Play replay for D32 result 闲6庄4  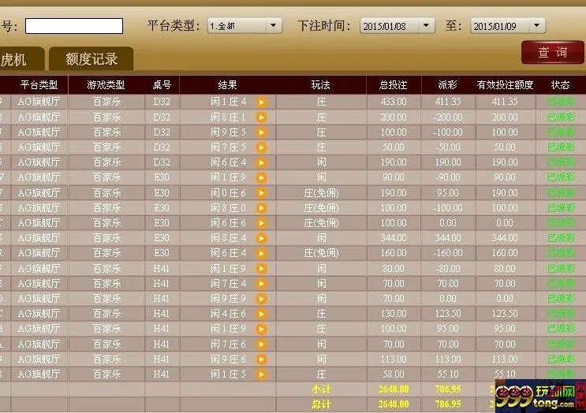point(262,162)
